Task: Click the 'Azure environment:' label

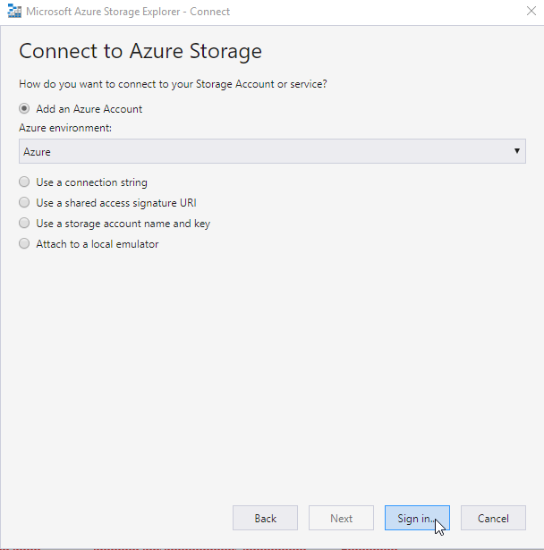Action: tap(65, 128)
